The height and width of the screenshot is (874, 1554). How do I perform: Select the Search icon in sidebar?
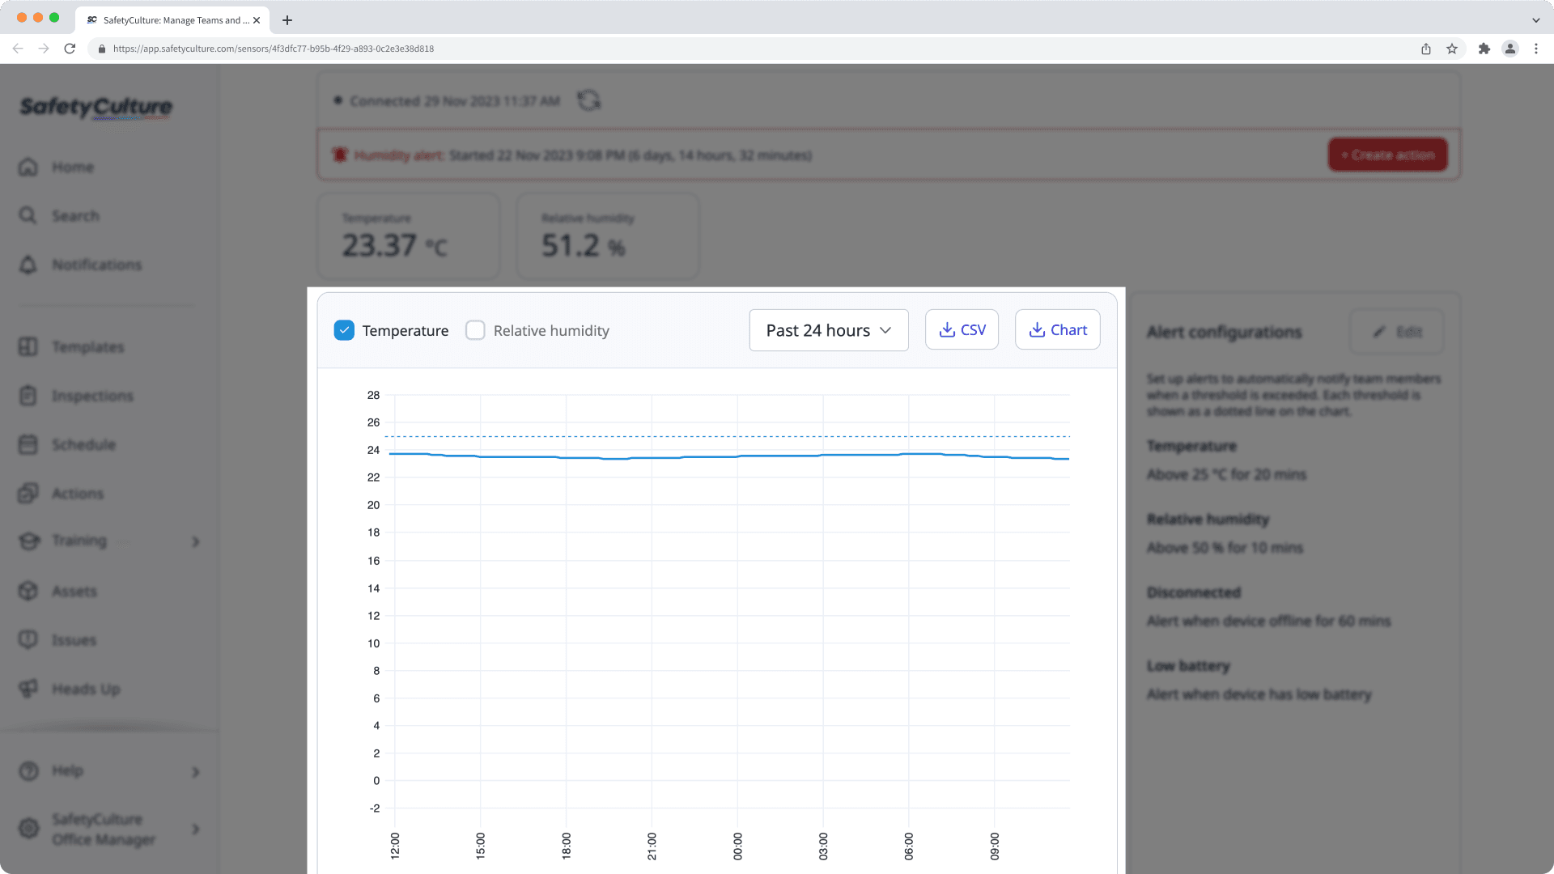click(78, 215)
